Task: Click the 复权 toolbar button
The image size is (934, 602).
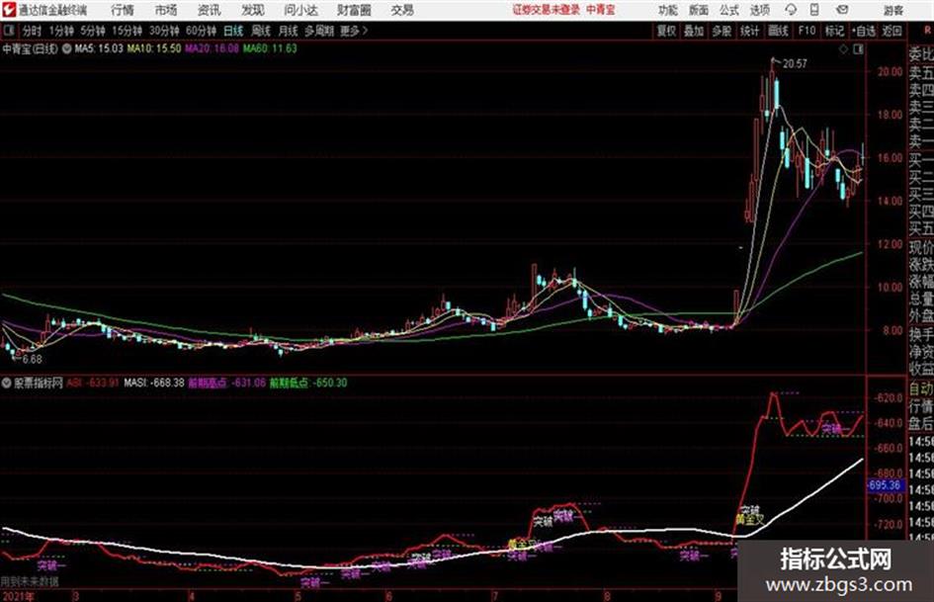Action: [666, 31]
